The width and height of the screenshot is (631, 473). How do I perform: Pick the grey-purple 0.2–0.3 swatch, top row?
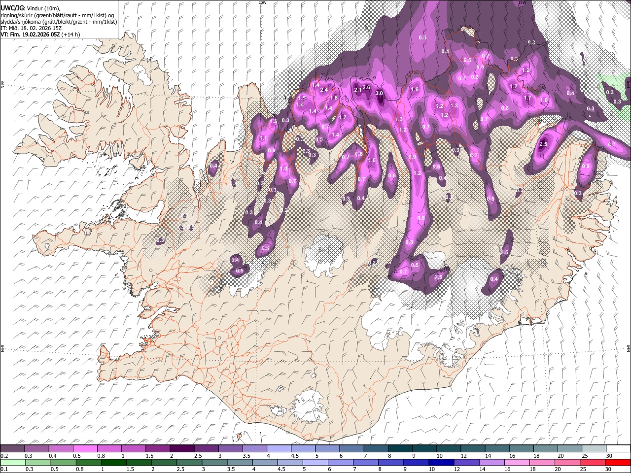coord(12,448)
